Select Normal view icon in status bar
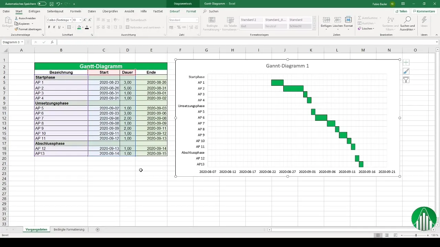 coord(378,235)
